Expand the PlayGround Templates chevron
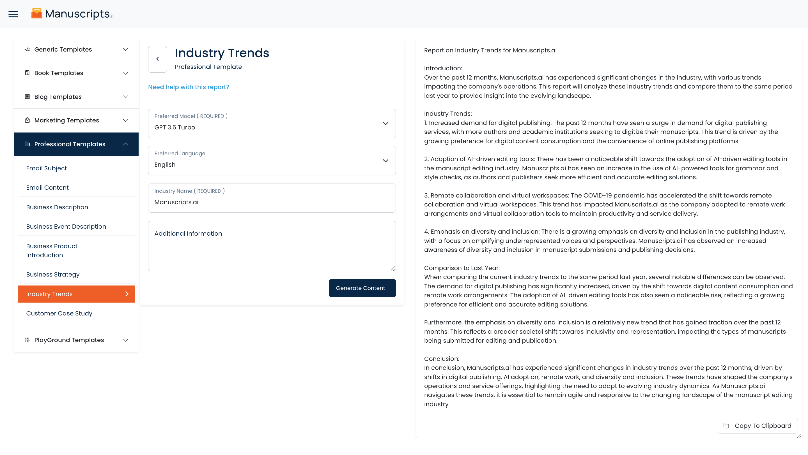Viewport: 808px width, 455px height. [125, 340]
